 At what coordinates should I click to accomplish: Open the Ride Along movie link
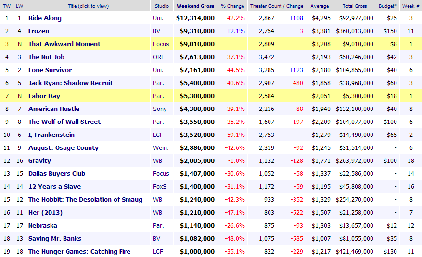coord(45,18)
